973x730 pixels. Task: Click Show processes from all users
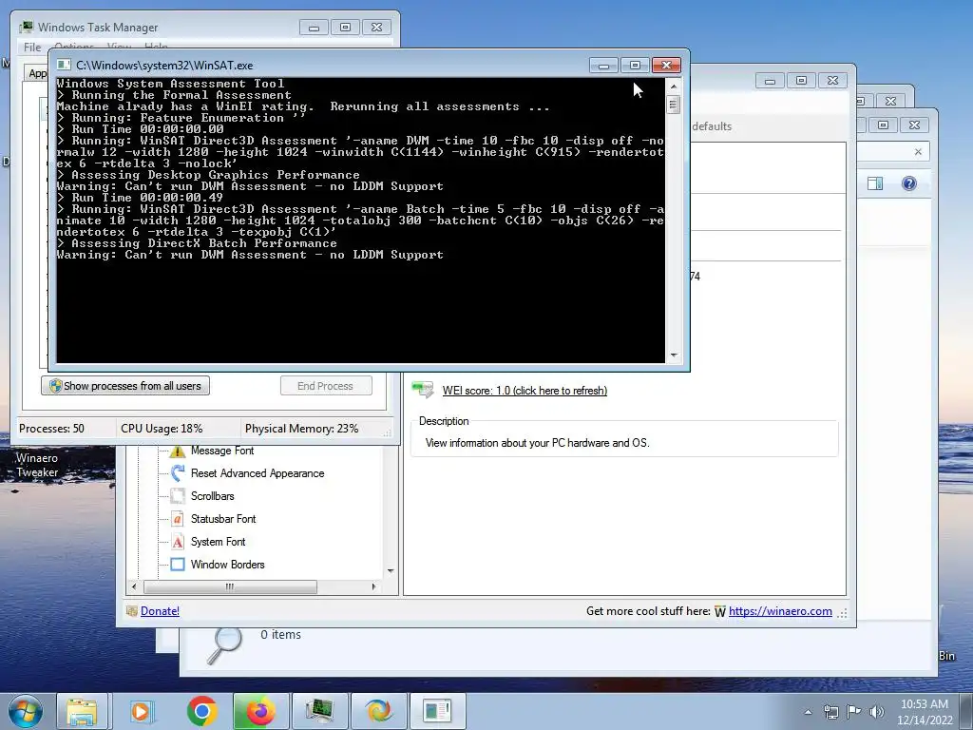pos(125,386)
